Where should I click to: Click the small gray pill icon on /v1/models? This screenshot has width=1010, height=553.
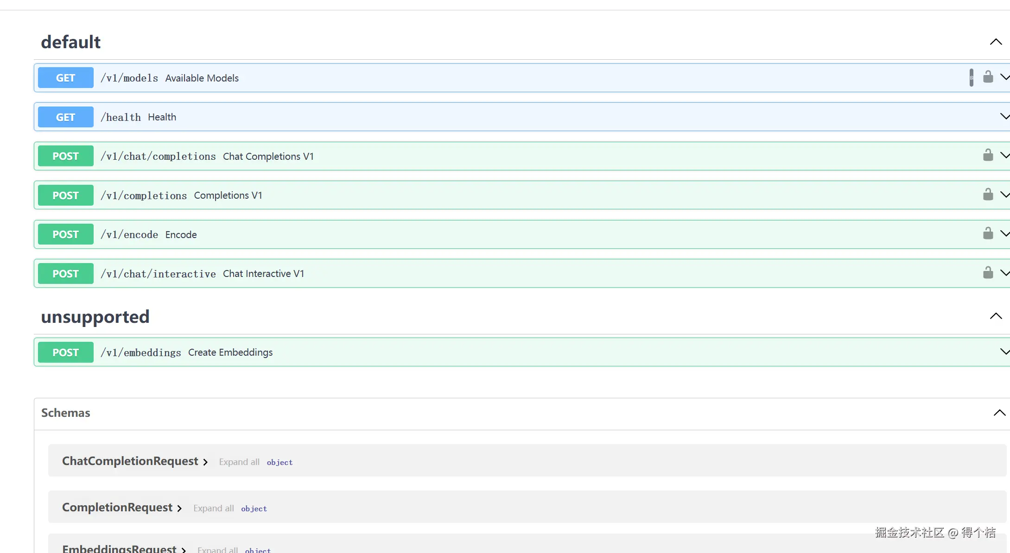click(971, 77)
